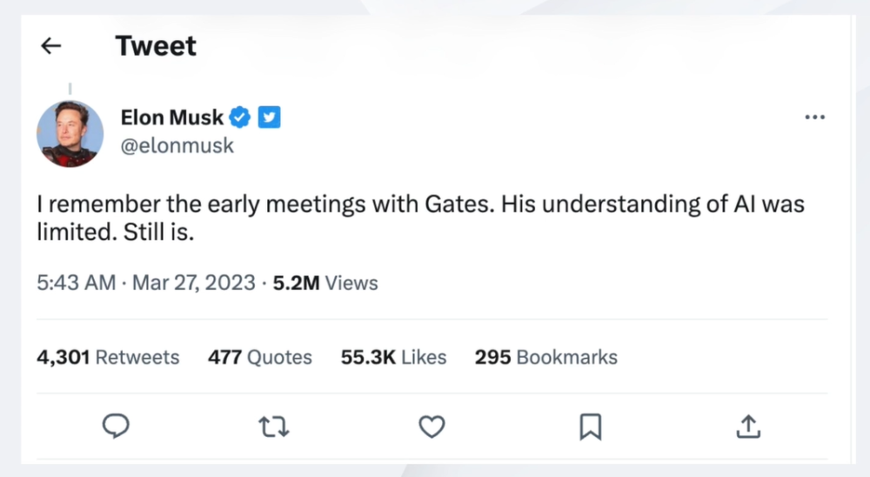Show the 55.3K Likes list
This screenshot has width=870, height=477.
click(x=393, y=357)
